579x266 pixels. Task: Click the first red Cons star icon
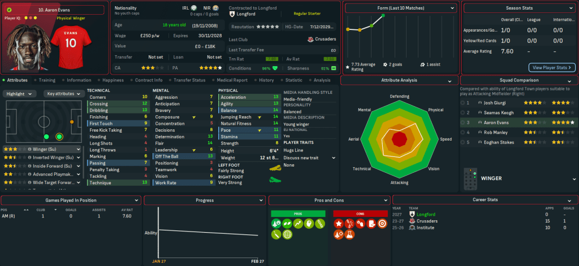(338, 224)
